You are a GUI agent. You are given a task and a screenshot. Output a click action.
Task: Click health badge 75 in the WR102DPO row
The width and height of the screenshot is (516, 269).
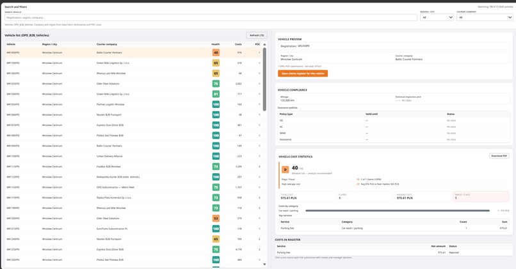click(x=216, y=84)
